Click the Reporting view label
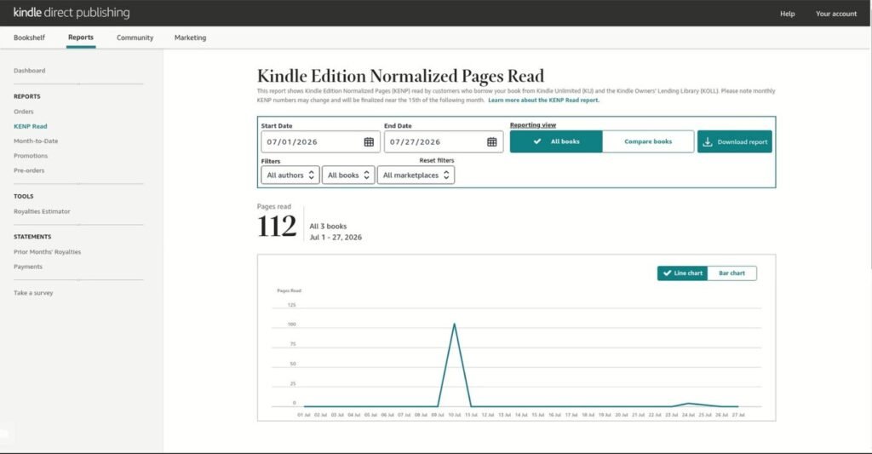 533,125
